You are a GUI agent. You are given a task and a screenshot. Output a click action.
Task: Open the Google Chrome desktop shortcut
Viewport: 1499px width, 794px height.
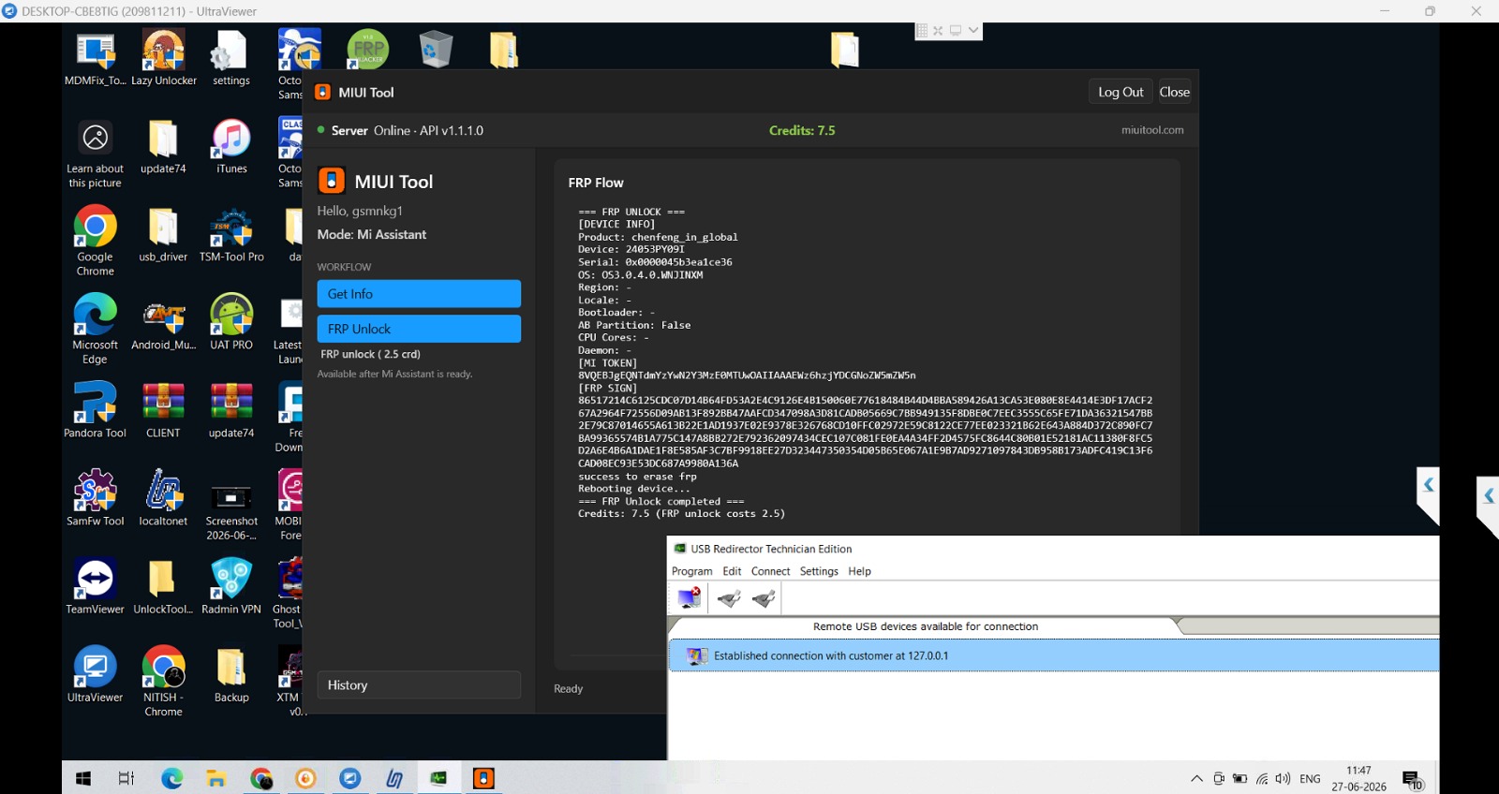pyautogui.click(x=95, y=242)
